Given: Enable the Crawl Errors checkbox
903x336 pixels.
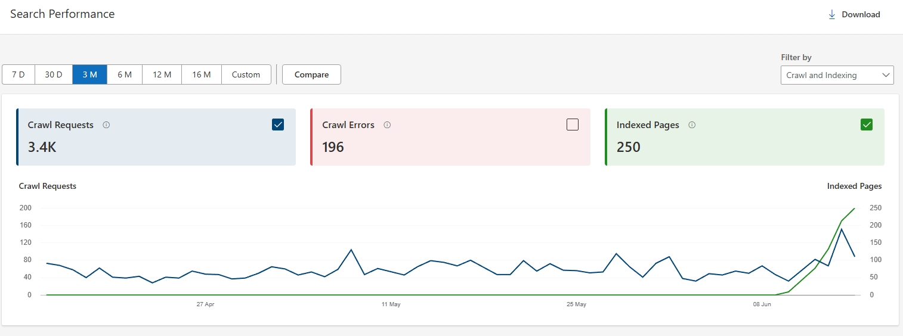Looking at the screenshot, I should [573, 125].
